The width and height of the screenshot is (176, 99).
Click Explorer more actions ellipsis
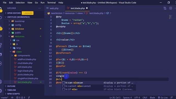pos(40,8)
